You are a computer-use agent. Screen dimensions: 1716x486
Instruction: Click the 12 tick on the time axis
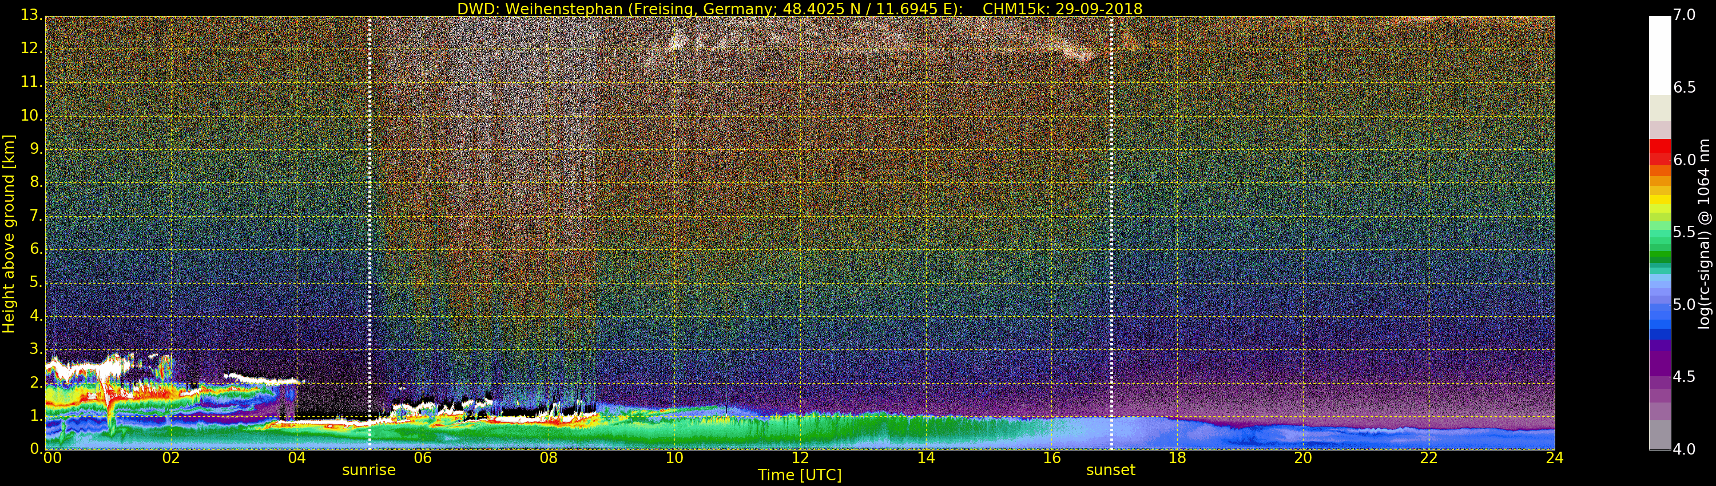[800, 458]
